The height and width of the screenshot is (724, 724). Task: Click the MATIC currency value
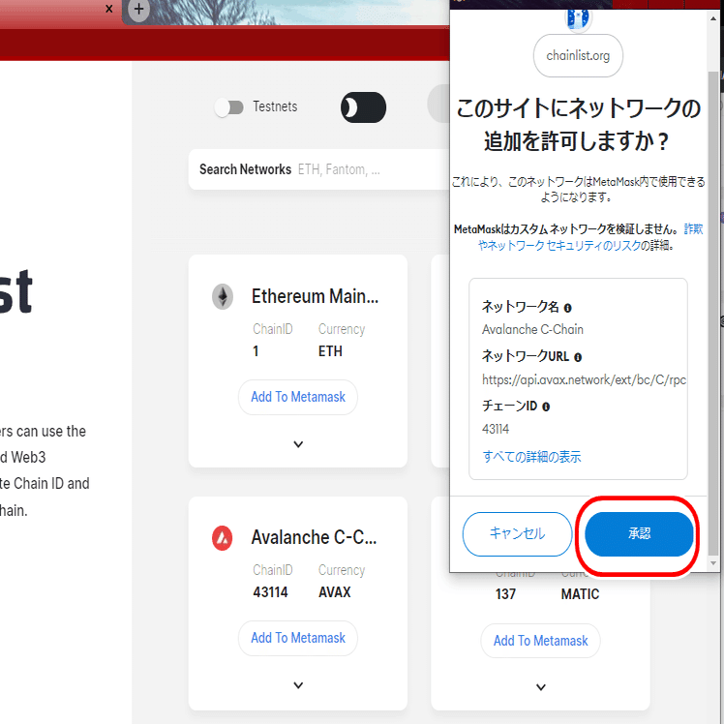[x=580, y=594]
